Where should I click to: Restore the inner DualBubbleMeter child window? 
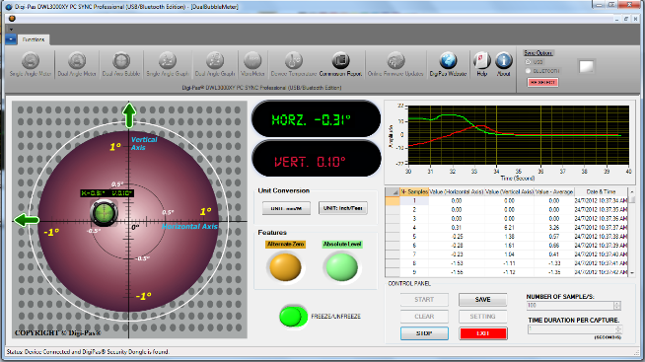[x=626, y=19]
